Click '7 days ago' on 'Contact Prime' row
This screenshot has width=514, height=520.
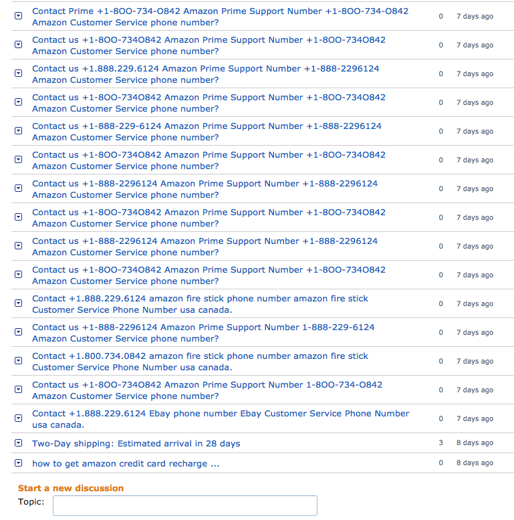(x=475, y=16)
